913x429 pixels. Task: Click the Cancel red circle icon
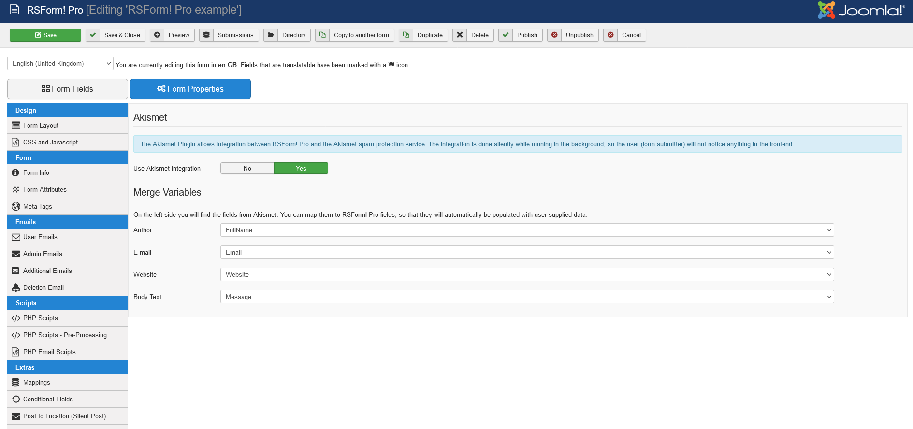coord(610,35)
